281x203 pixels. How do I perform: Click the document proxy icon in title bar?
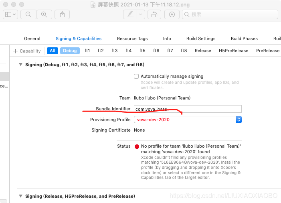93,4
